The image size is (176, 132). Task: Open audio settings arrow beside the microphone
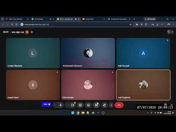55,105
